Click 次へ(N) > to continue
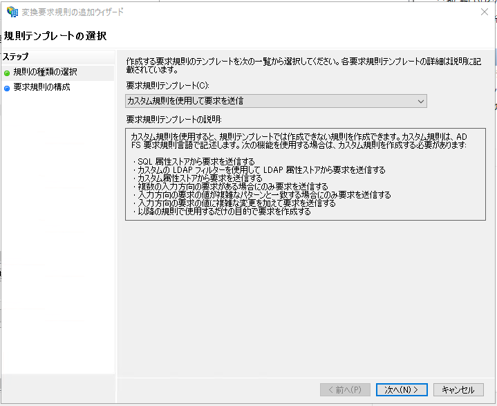This screenshot has height=406, width=497. click(402, 390)
